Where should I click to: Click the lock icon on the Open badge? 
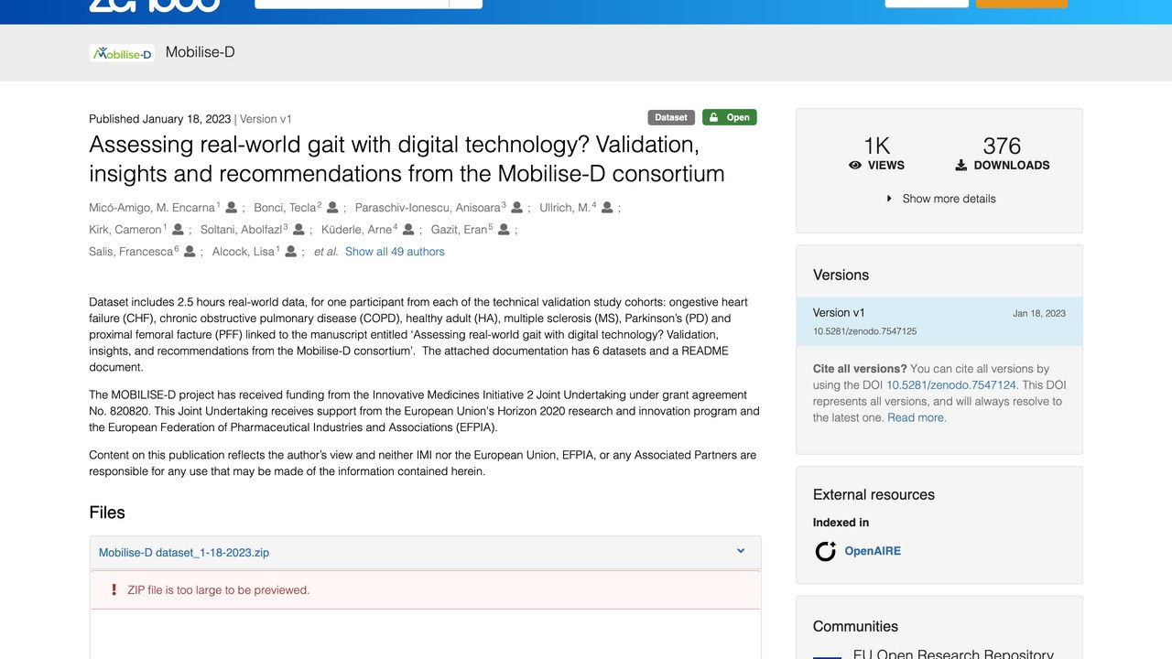point(714,117)
